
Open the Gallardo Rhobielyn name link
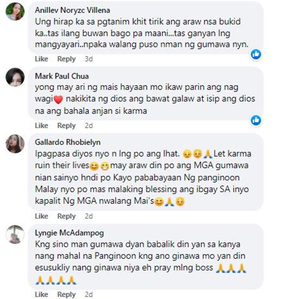tap(68, 142)
